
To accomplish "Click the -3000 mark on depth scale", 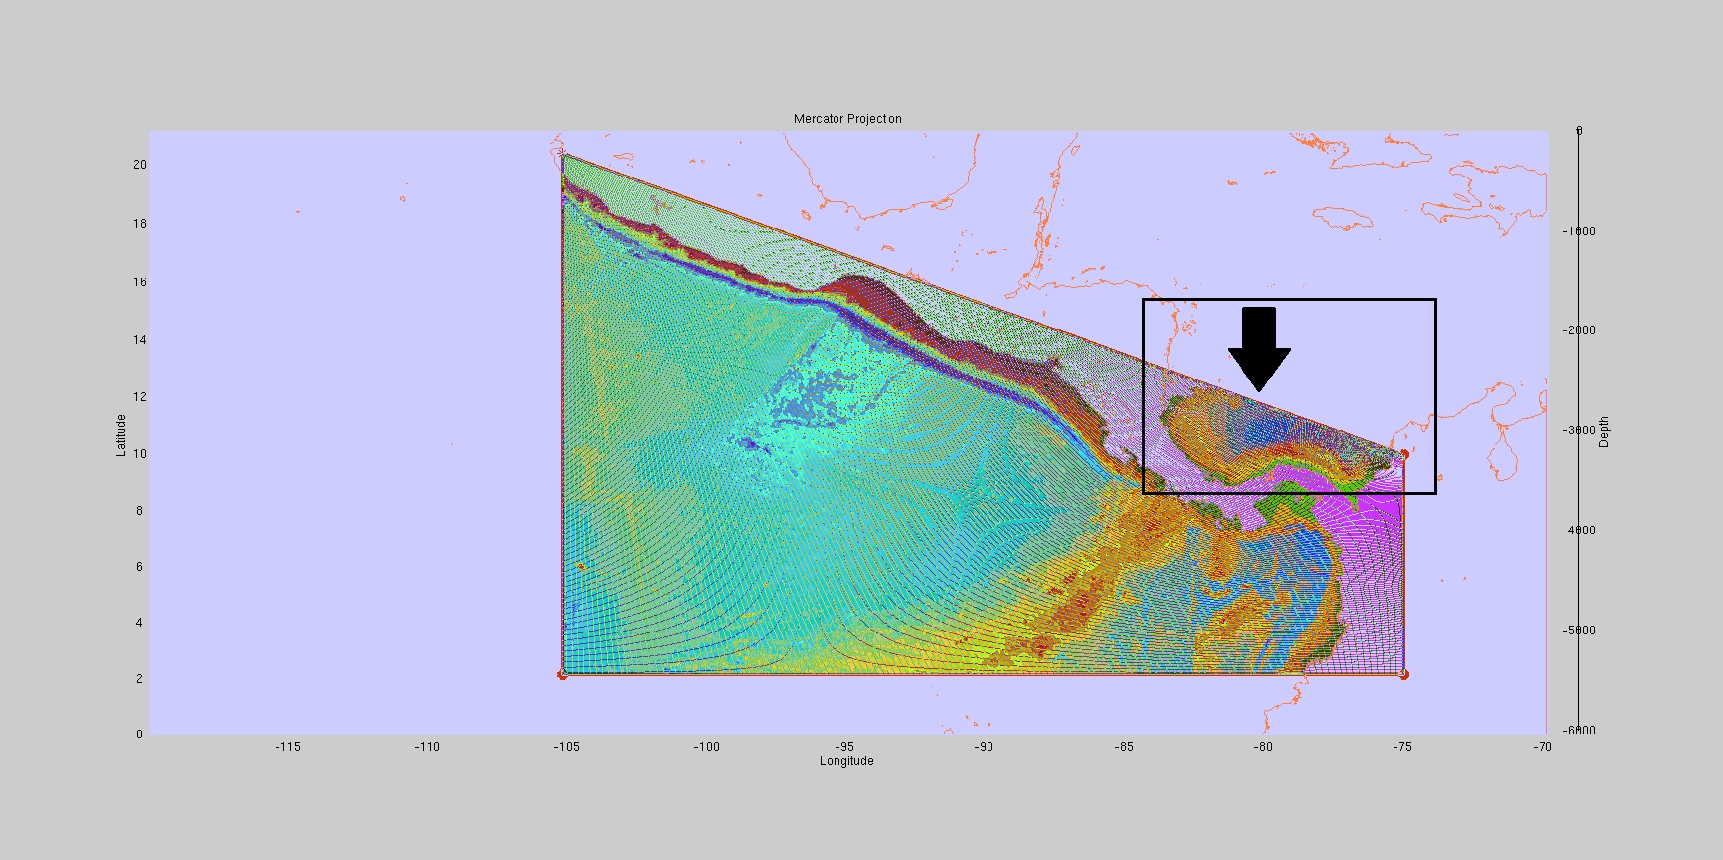I will 1578,430.
